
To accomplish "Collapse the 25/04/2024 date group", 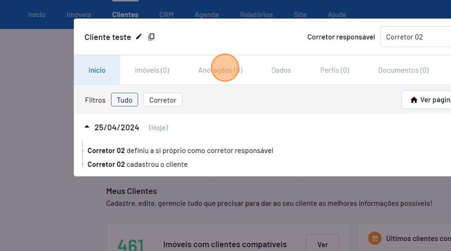I will pos(87,127).
